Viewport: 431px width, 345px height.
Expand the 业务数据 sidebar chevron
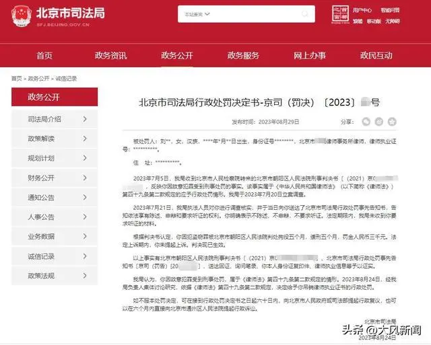pyautogui.click(x=85, y=236)
